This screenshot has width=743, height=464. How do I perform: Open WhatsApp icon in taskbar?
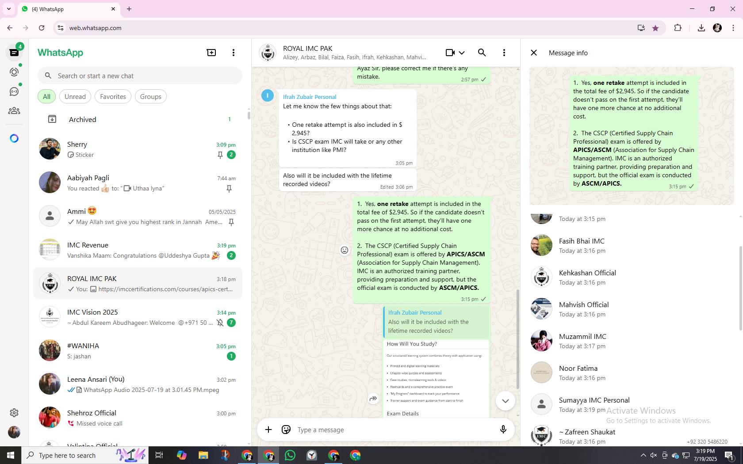[290, 455]
